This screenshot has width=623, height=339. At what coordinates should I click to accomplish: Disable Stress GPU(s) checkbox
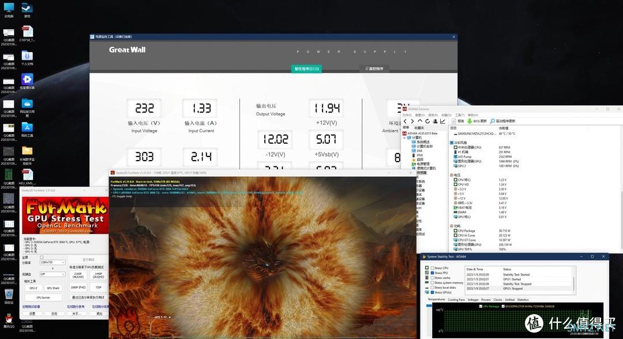(x=432, y=292)
